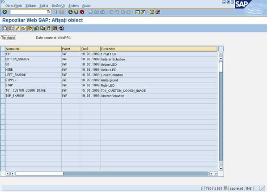Click the Delete trash can icon
Image resolution: width=267 pixels, height=192 pixels.
tap(49, 28)
